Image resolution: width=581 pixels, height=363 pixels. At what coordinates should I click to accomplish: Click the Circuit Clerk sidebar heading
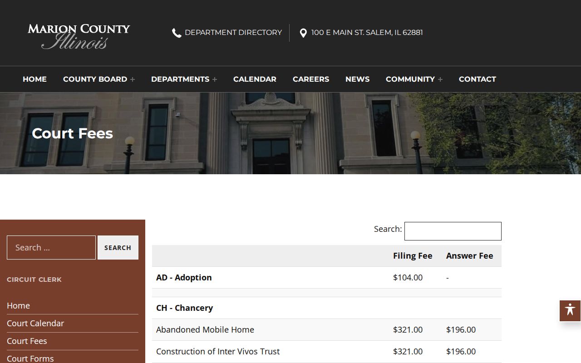(x=34, y=280)
